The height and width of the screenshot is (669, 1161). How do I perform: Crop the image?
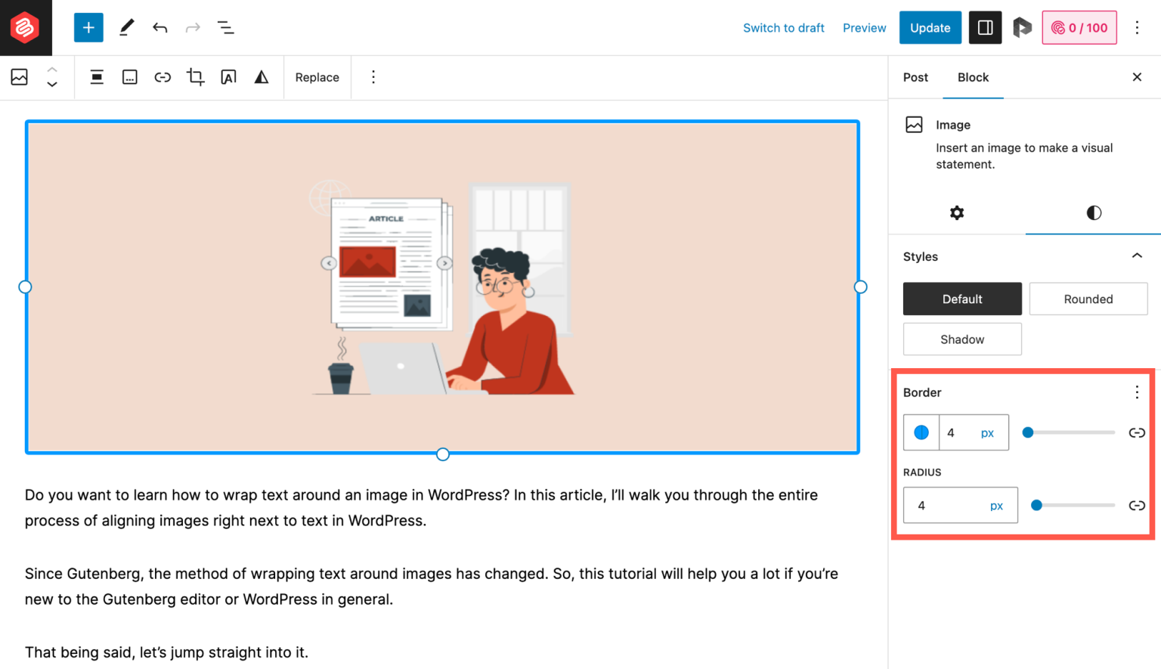[x=196, y=77]
